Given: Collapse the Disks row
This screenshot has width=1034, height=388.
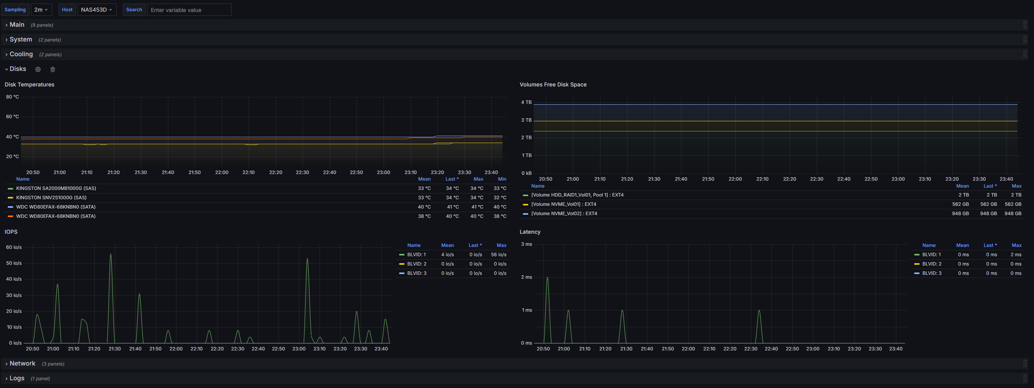Looking at the screenshot, I should 18,69.
